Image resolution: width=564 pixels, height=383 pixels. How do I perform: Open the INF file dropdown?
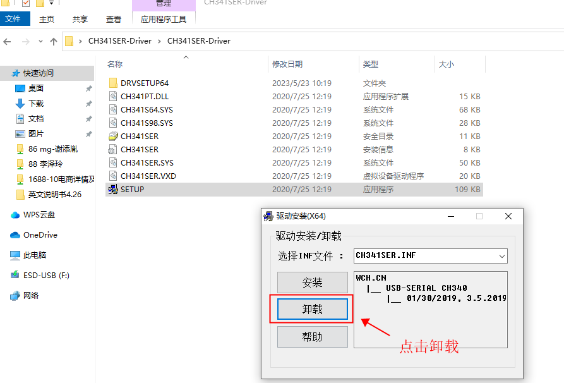click(x=502, y=256)
